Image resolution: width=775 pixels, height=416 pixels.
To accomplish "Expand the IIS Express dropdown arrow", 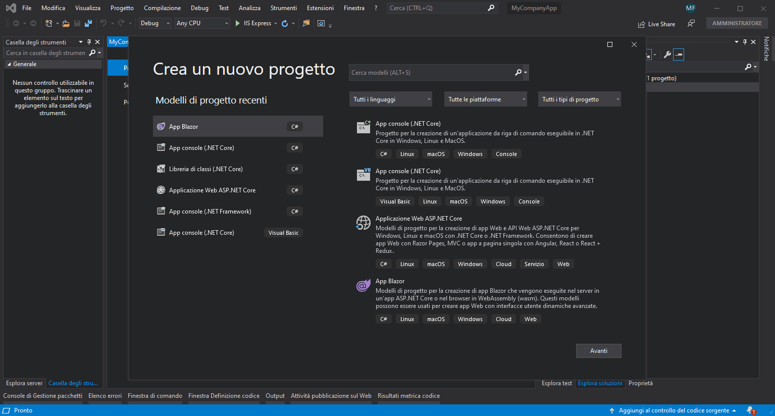I will click(x=276, y=23).
